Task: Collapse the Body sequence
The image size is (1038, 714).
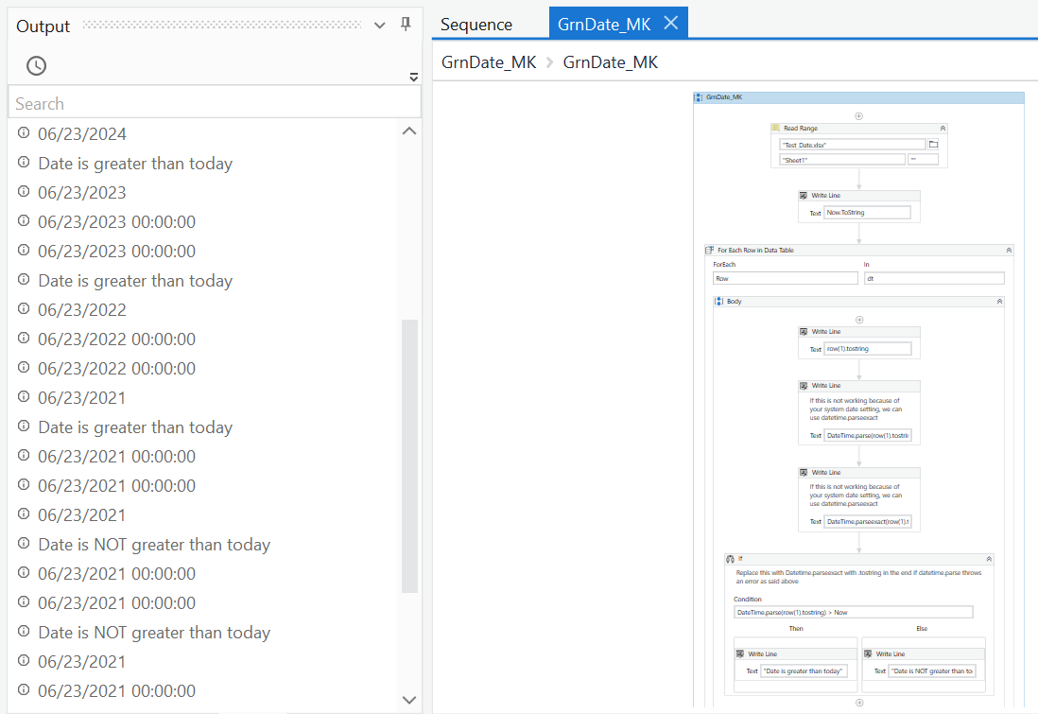Action: 999,301
